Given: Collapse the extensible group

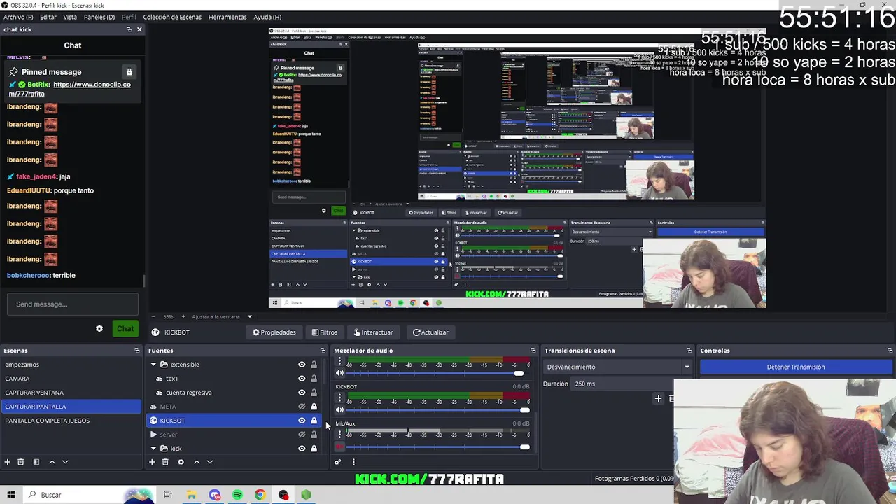Looking at the screenshot, I should point(153,365).
